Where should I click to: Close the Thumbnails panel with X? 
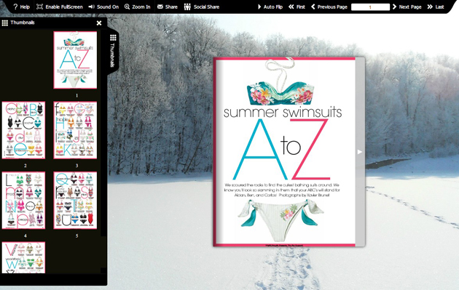[x=99, y=23]
